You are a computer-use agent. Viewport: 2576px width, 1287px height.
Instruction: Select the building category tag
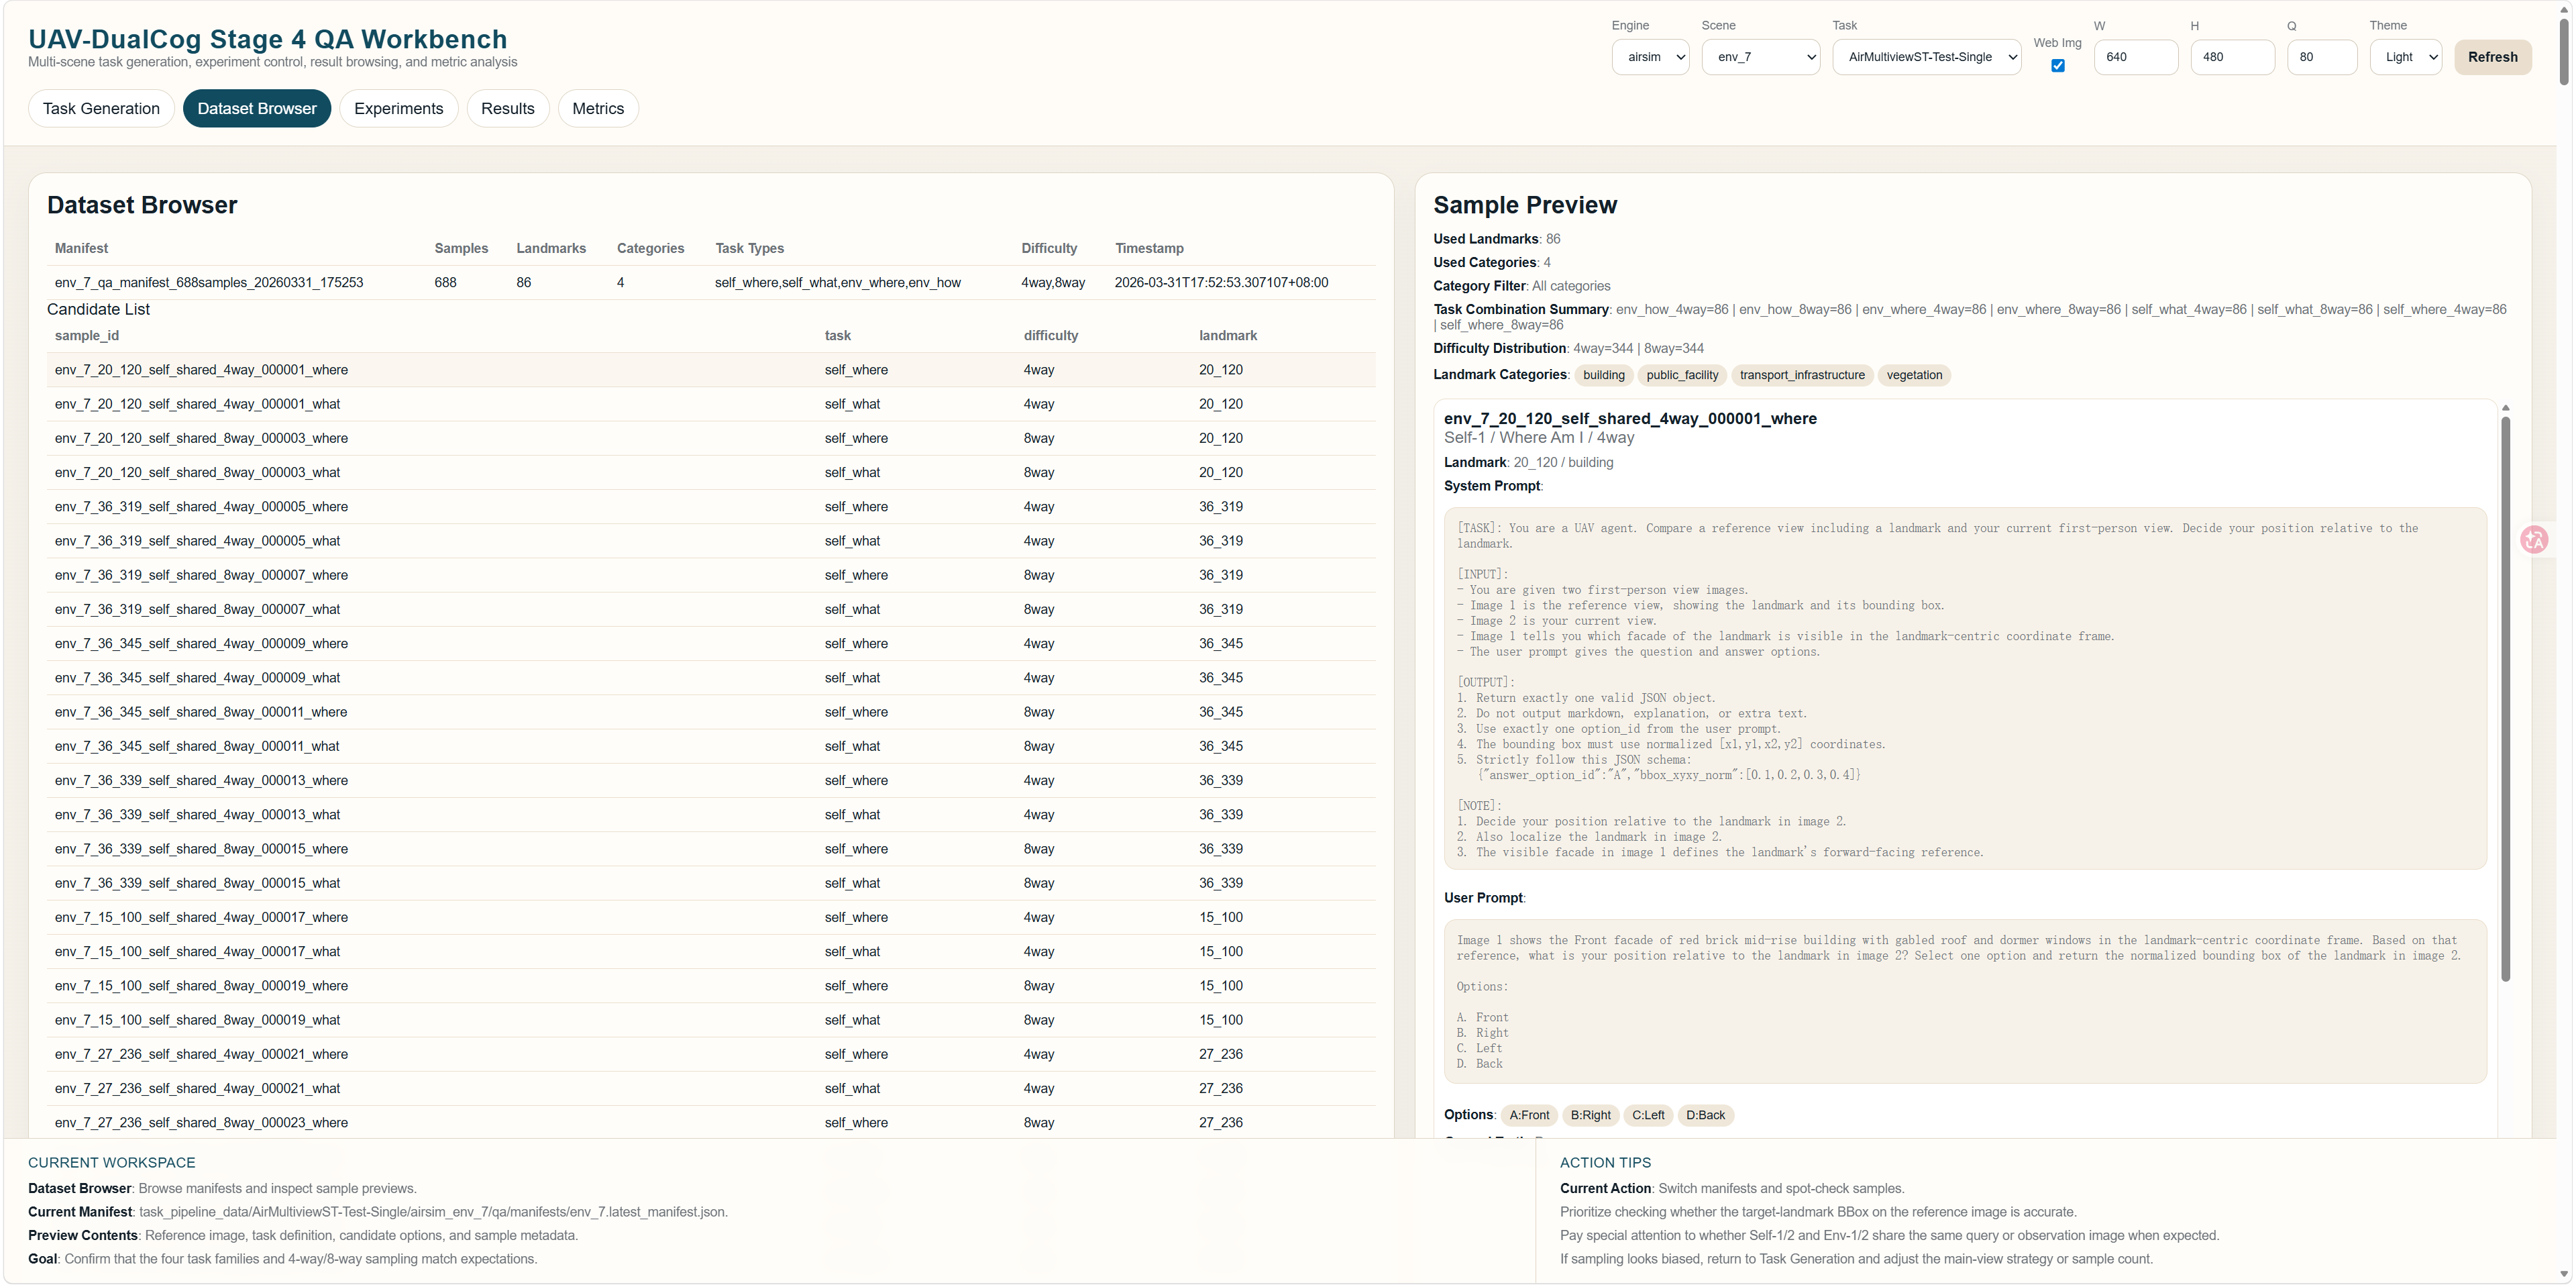coord(1604,375)
